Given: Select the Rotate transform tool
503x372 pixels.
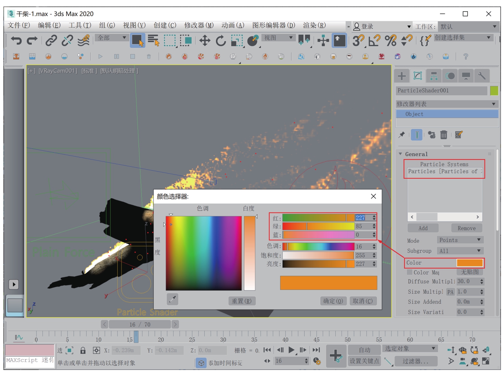Looking at the screenshot, I should pyautogui.click(x=221, y=41).
